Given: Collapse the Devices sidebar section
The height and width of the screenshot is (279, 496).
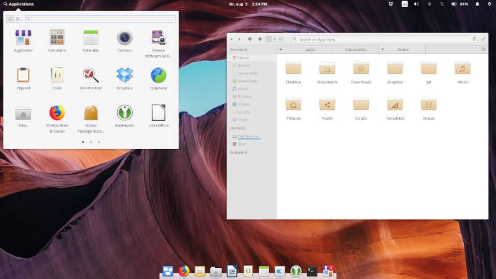Looking at the screenshot, I should tap(237, 128).
